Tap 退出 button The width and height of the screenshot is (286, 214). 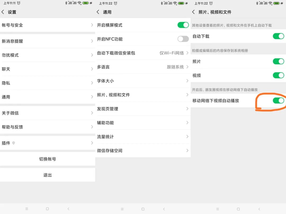click(48, 175)
